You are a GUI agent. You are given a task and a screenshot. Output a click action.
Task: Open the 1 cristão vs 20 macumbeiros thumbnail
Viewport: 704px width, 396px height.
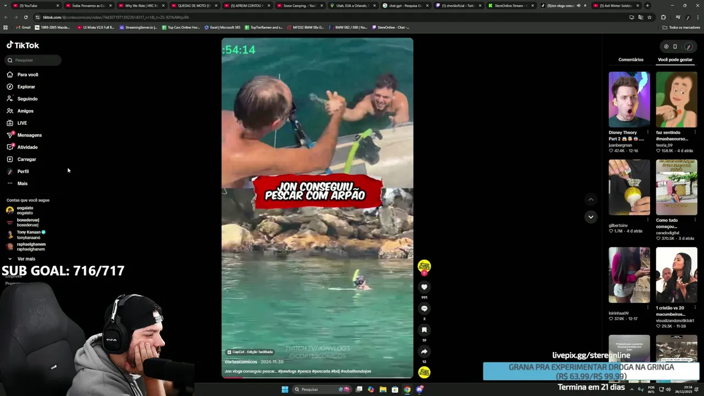tap(676, 275)
